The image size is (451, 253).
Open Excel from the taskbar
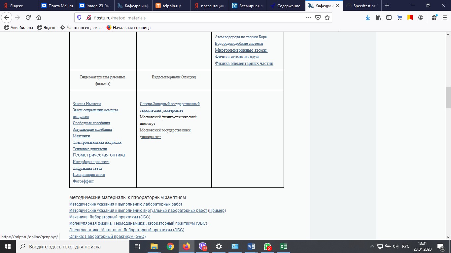[x=283, y=246]
